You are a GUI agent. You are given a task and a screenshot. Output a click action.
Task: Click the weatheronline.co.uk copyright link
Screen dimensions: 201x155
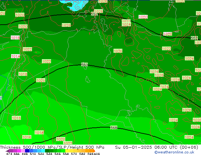click(x=174, y=152)
